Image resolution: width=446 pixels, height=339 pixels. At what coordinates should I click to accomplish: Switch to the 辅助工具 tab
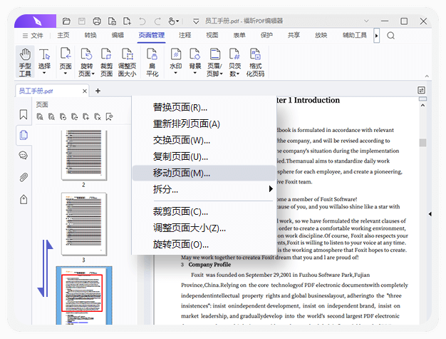[x=355, y=35]
